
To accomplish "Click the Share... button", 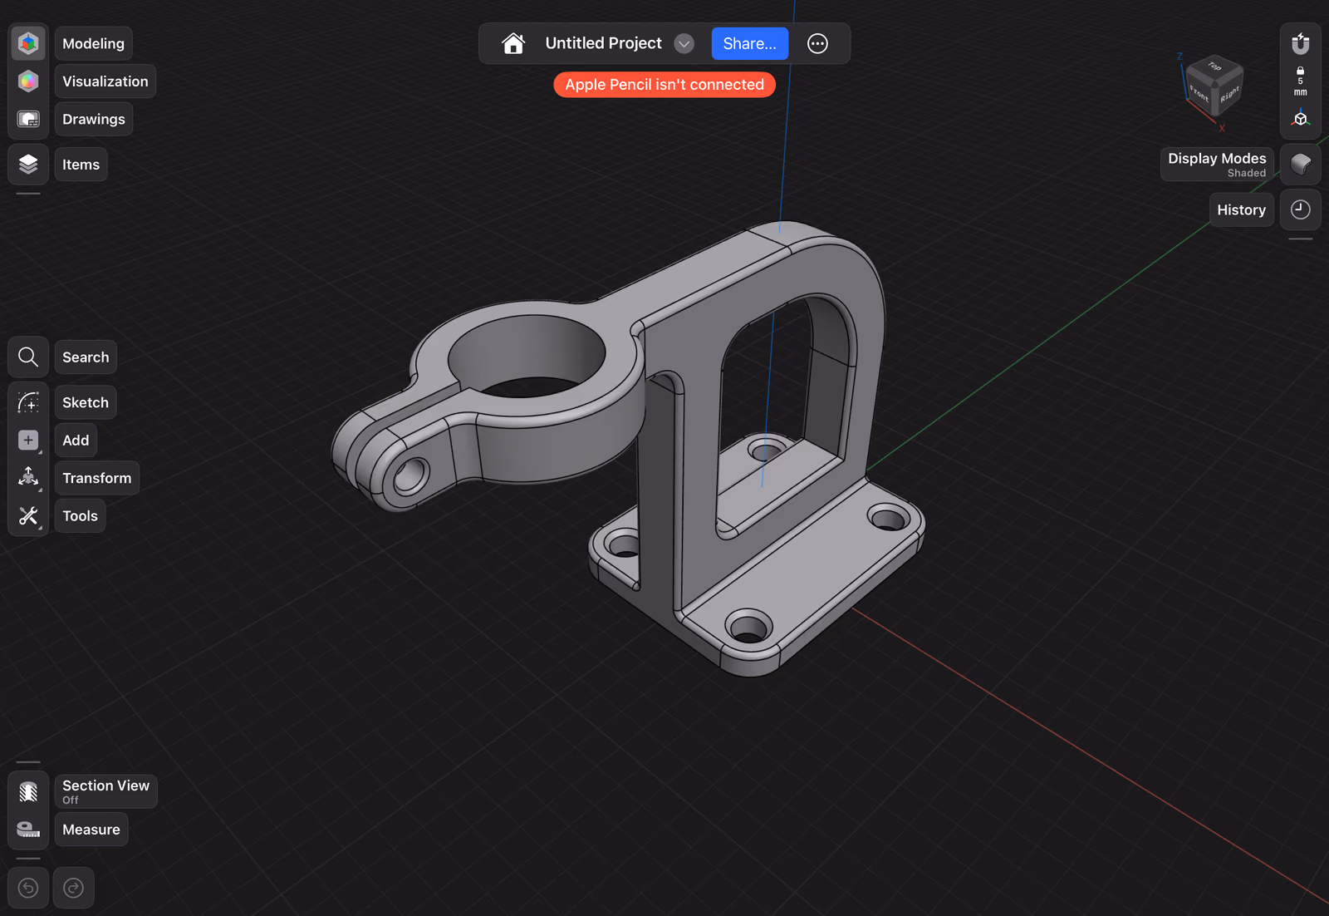I will (749, 43).
